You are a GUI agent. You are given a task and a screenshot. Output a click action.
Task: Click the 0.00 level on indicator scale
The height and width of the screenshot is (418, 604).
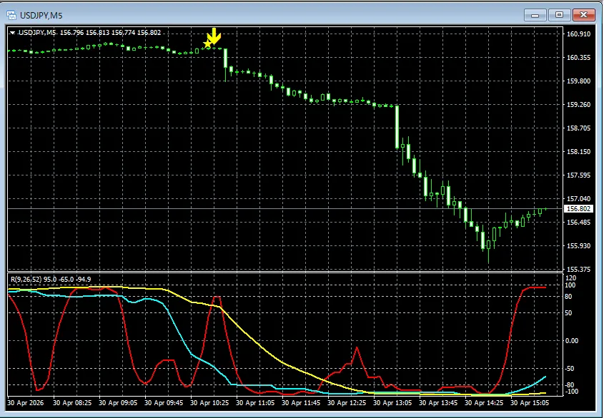click(572, 341)
